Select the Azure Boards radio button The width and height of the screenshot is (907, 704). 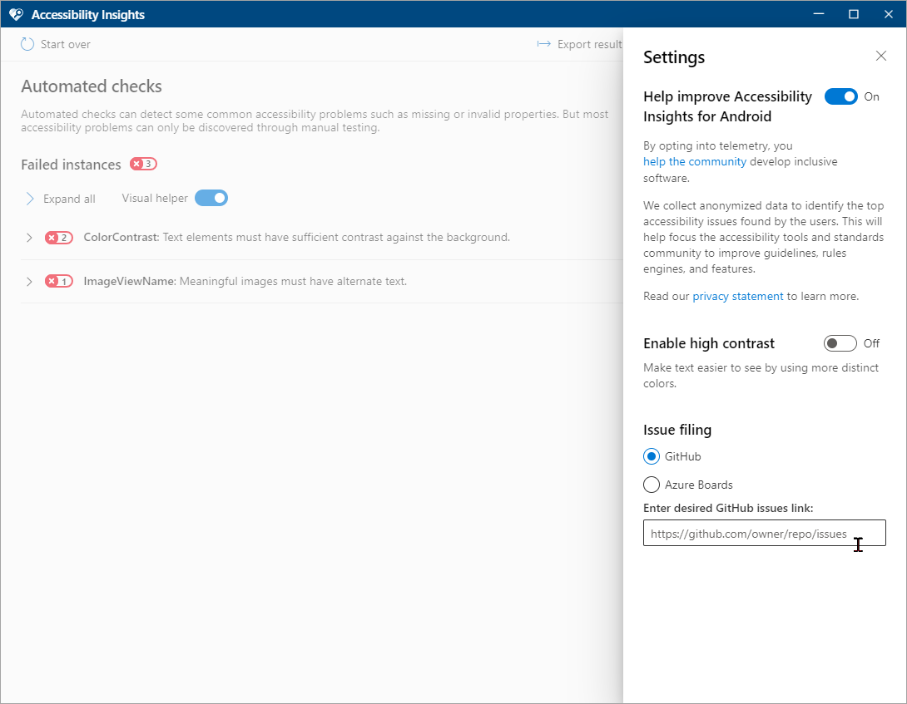[652, 485]
